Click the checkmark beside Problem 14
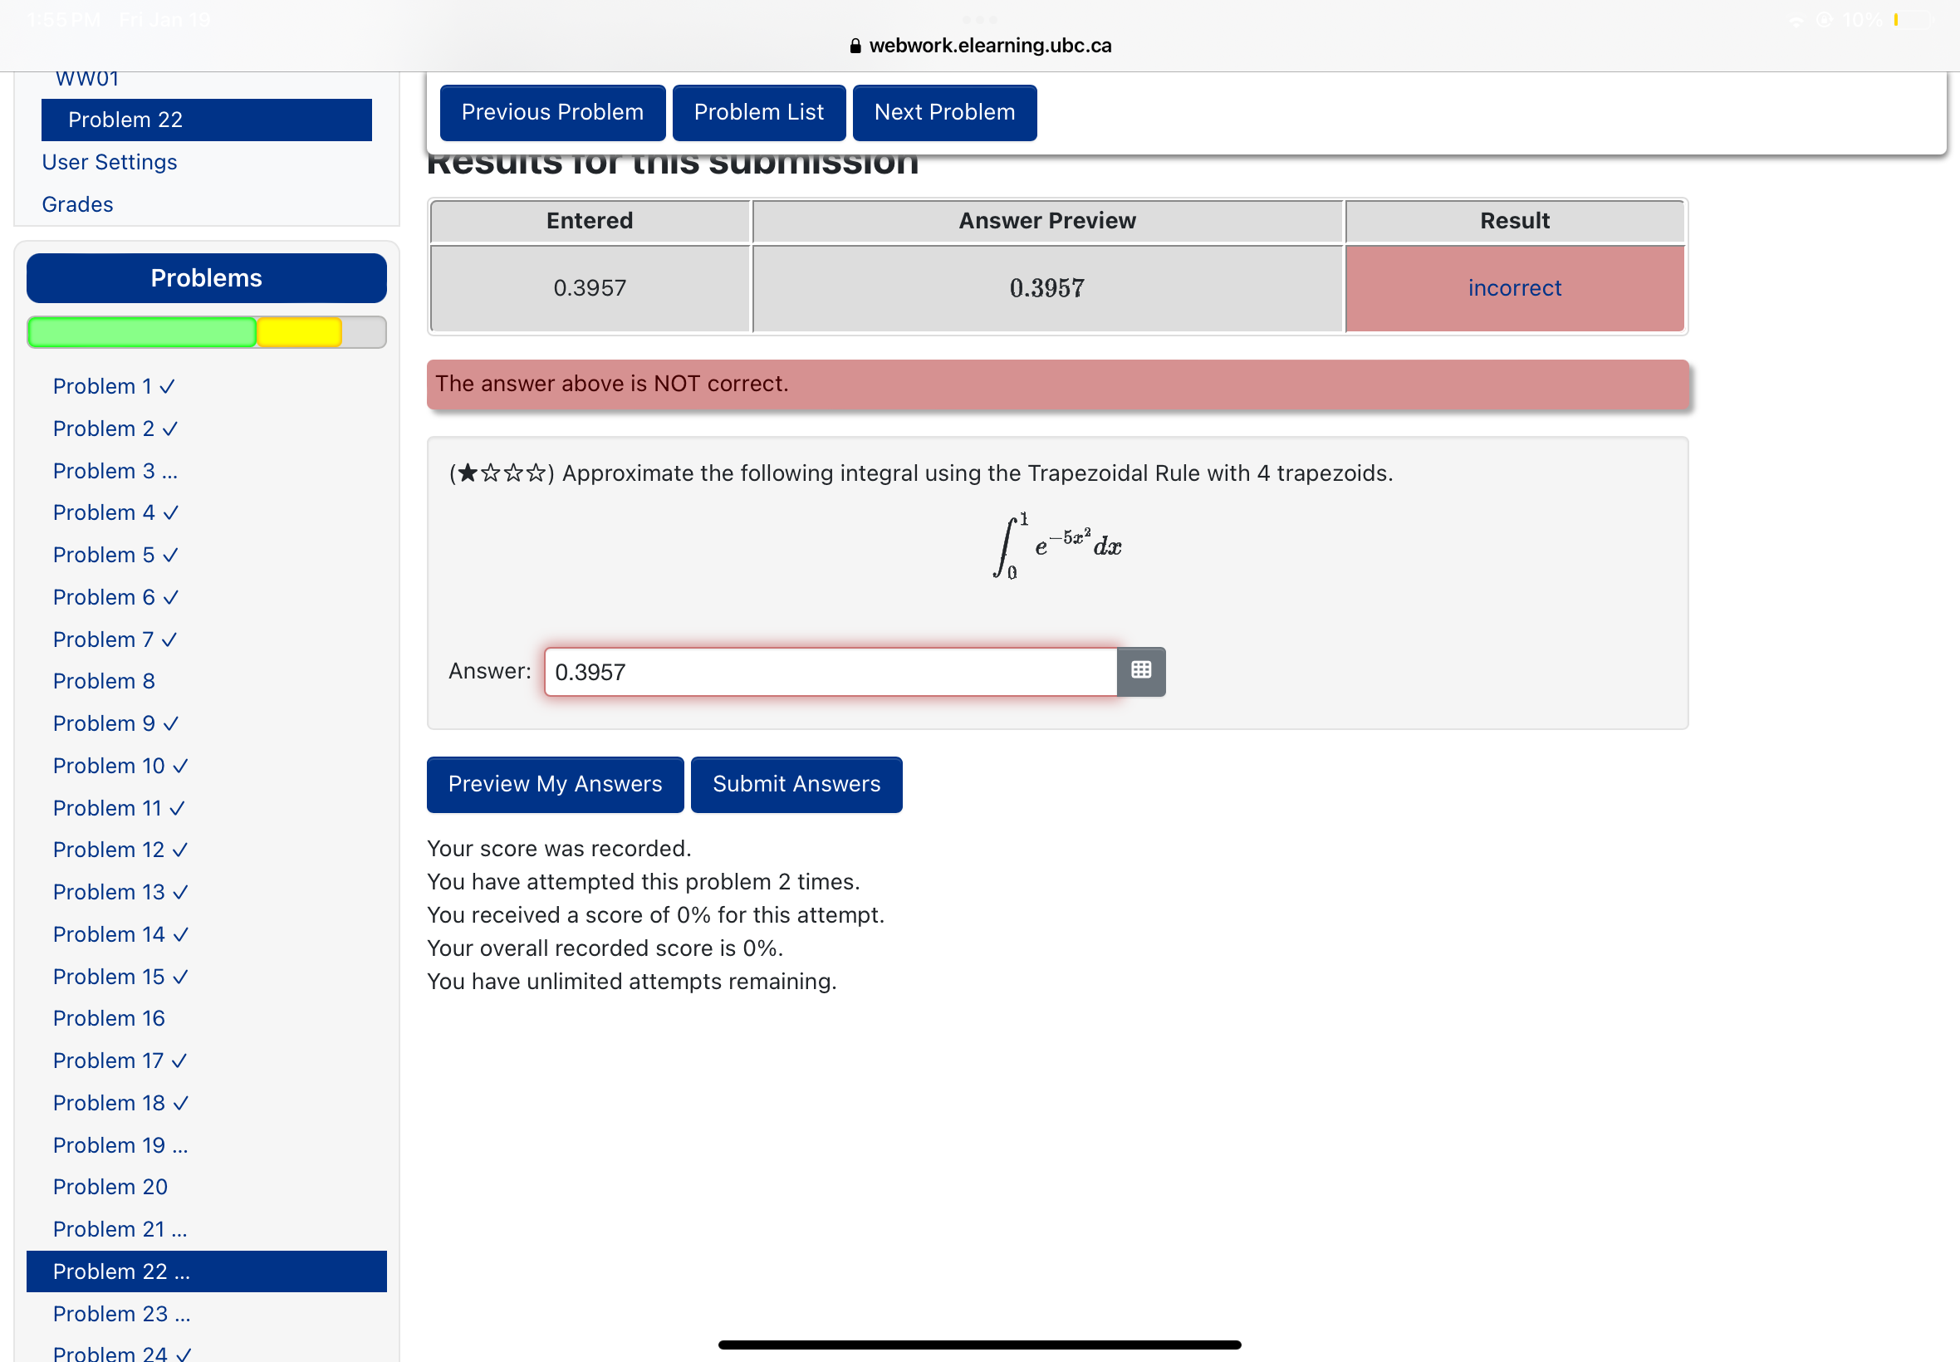1960x1362 pixels. pos(181,934)
